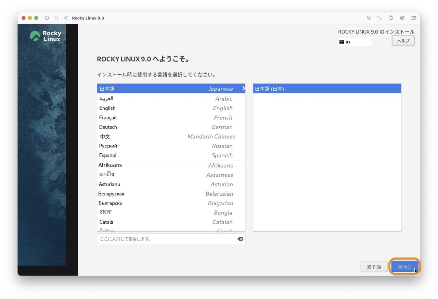
Task: Select English as the installation language
Action: coord(154,108)
